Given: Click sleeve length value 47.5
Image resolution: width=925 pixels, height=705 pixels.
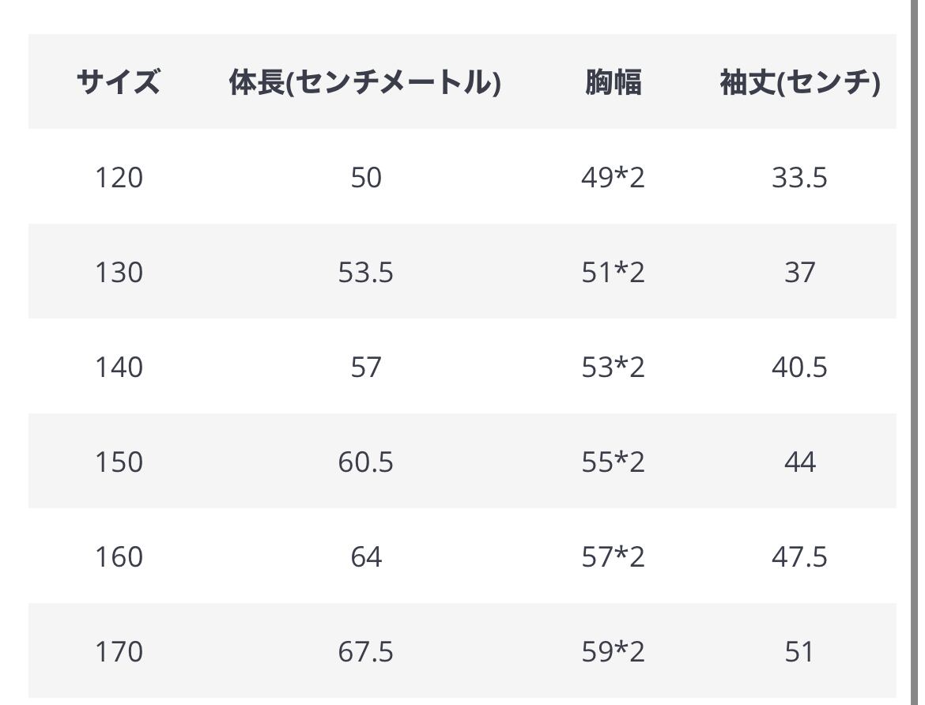Looking at the screenshot, I should coord(799,556).
